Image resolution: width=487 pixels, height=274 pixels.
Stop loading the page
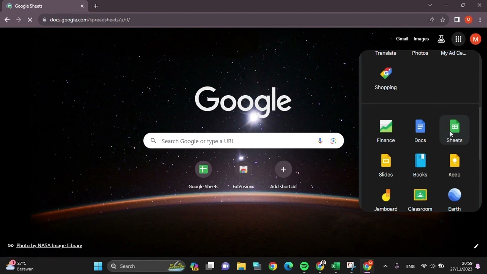click(30, 20)
